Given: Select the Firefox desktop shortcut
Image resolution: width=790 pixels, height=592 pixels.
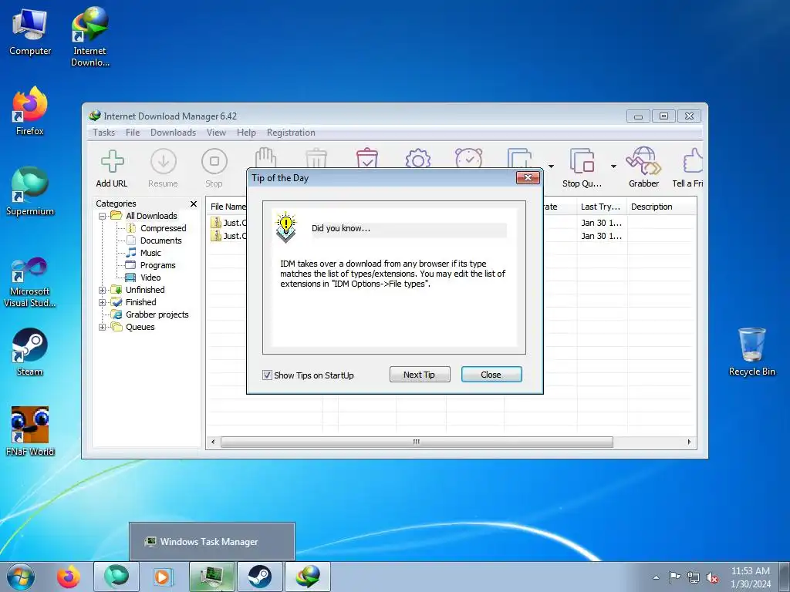Looking at the screenshot, I should tap(30, 111).
